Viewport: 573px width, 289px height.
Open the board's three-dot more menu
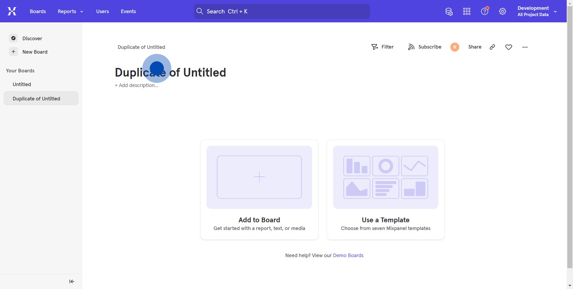point(525,47)
